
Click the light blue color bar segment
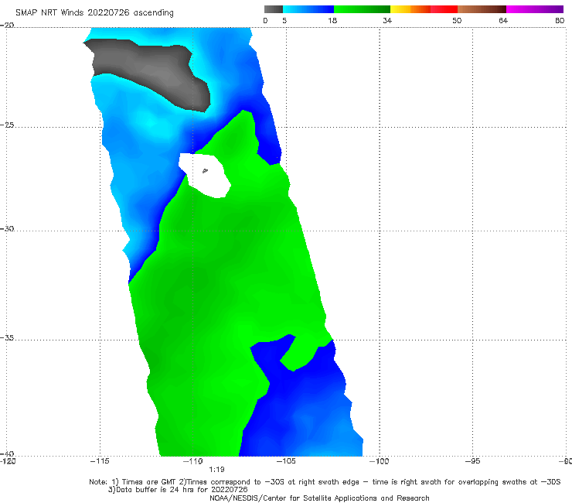tap(308, 9)
